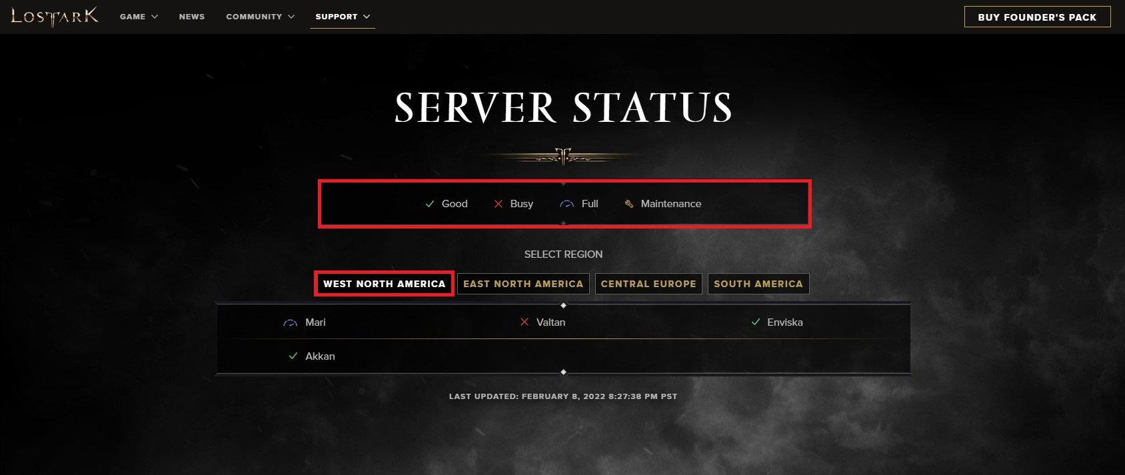This screenshot has height=475, width=1125.
Task: Click the green checkmark beside Enviska
Action: pos(756,322)
